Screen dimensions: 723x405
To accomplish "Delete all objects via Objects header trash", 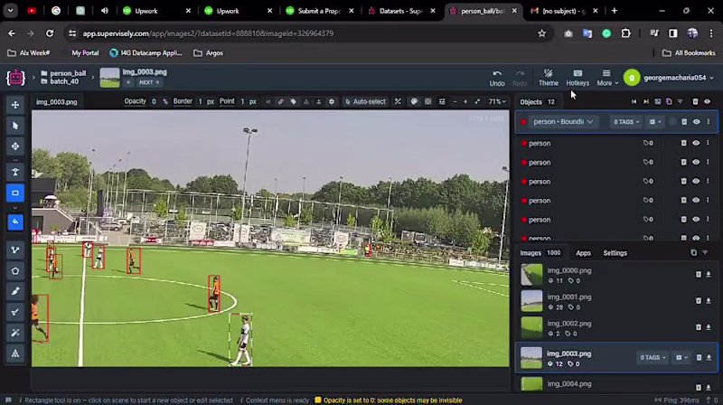I will click(x=695, y=101).
